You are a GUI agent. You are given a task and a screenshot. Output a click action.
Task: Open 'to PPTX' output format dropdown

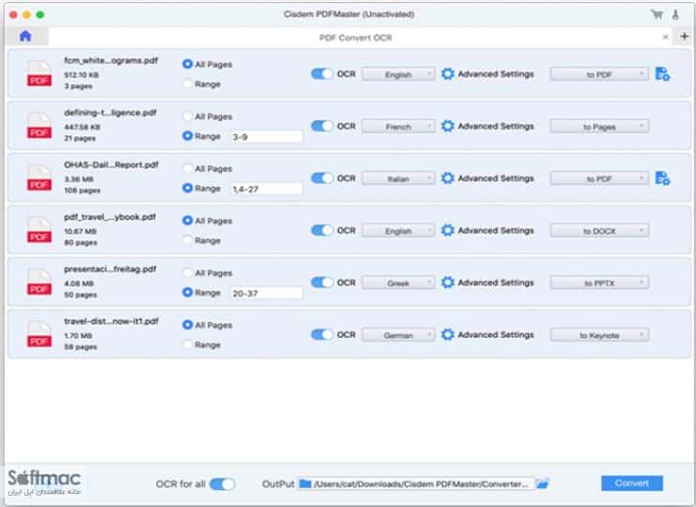599,283
